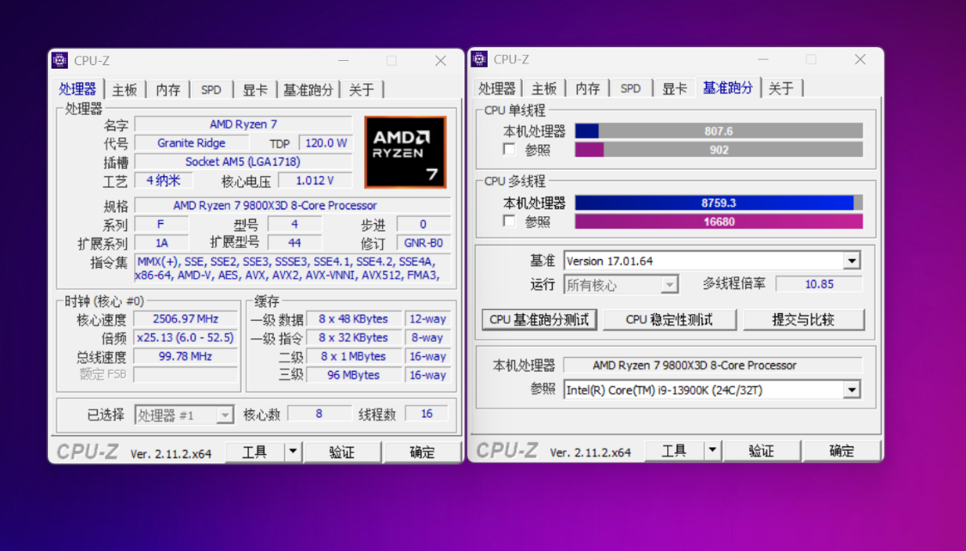966x551 pixels.
Task: Open 基准跑分 tab in the processor window
Action: [308, 90]
